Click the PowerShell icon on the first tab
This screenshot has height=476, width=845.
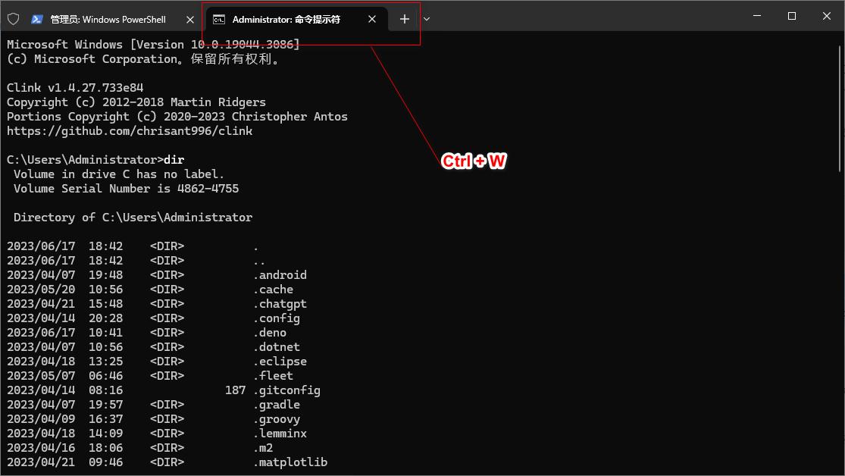pos(37,19)
